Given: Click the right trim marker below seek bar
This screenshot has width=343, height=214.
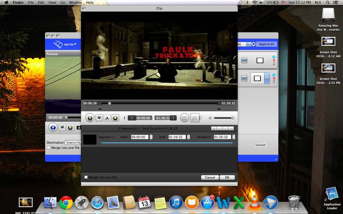Looking at the screenshot, I should (x=219, y=109).
